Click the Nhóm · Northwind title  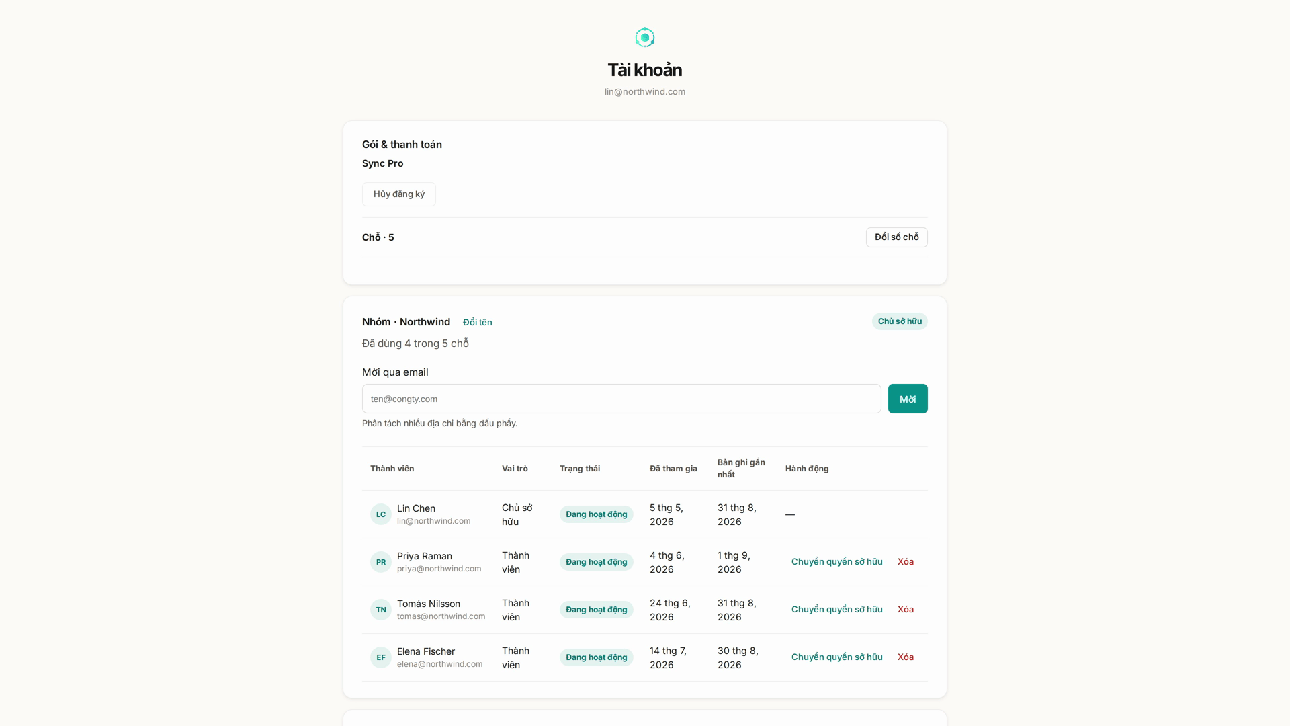(x=406, y=322)
